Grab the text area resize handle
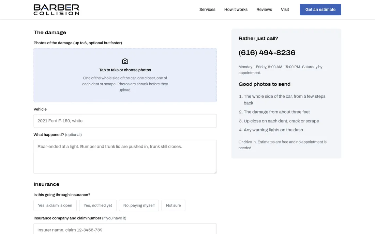 [x=215, y=172]
